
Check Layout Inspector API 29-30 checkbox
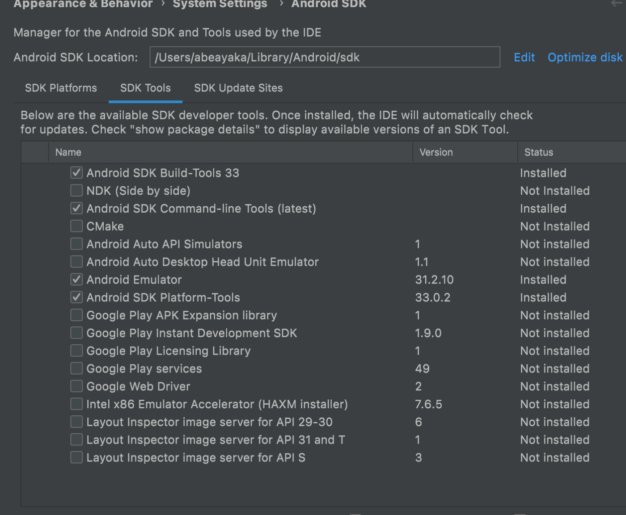(x=76, y=422)
